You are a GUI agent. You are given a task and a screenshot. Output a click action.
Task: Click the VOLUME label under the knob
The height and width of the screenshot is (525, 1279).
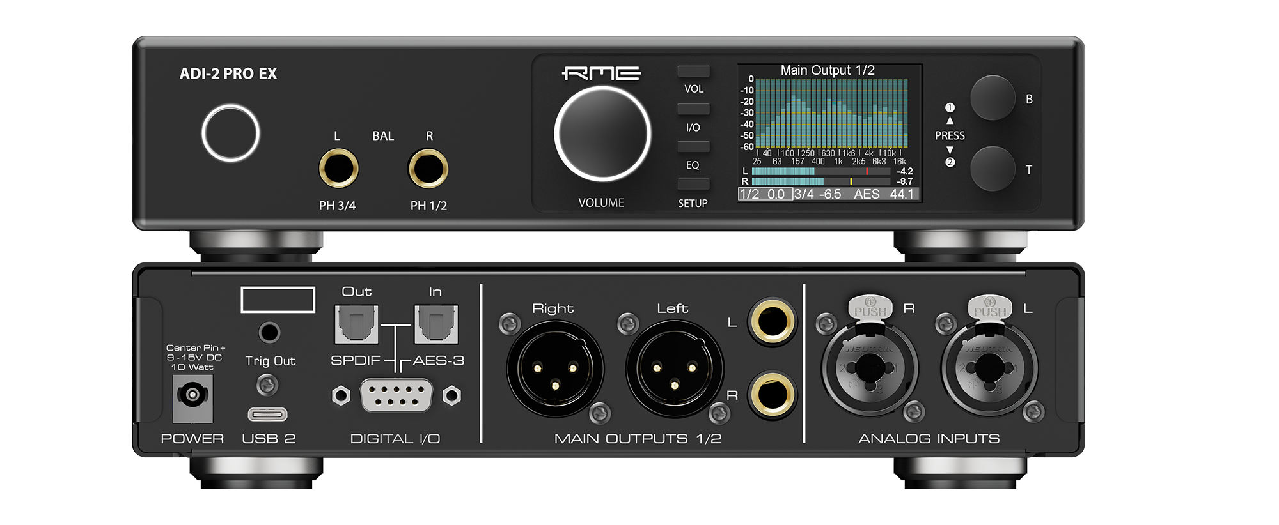click(x=601, y=202)
